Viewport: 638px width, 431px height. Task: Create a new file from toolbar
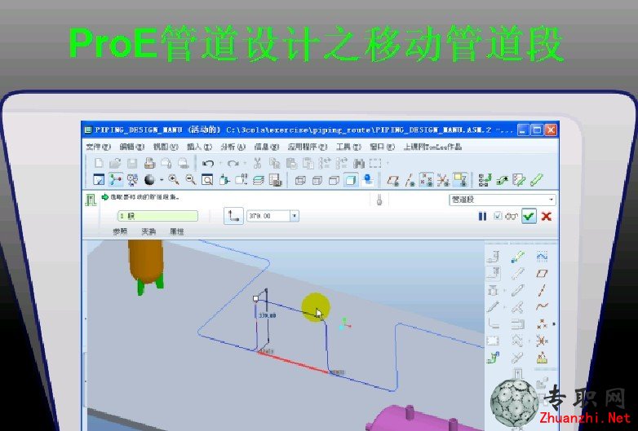[x=99, y=163]
